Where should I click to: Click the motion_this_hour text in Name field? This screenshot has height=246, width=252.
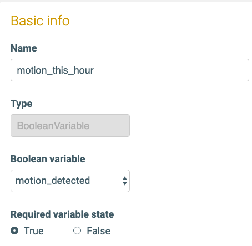56,70
